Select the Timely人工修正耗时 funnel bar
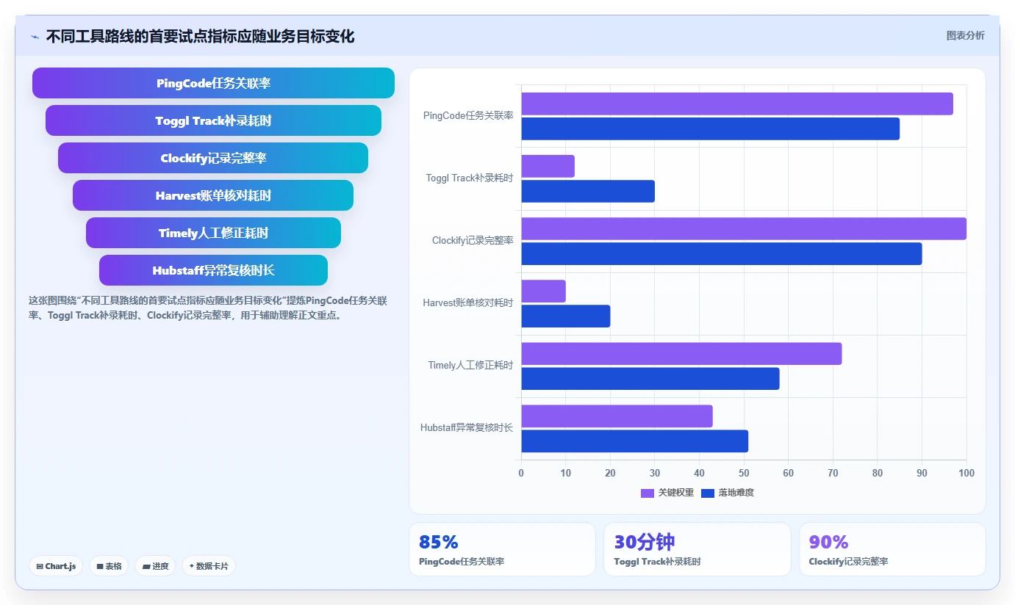The width and height of the screenshot is (1015, 605). 213,233
